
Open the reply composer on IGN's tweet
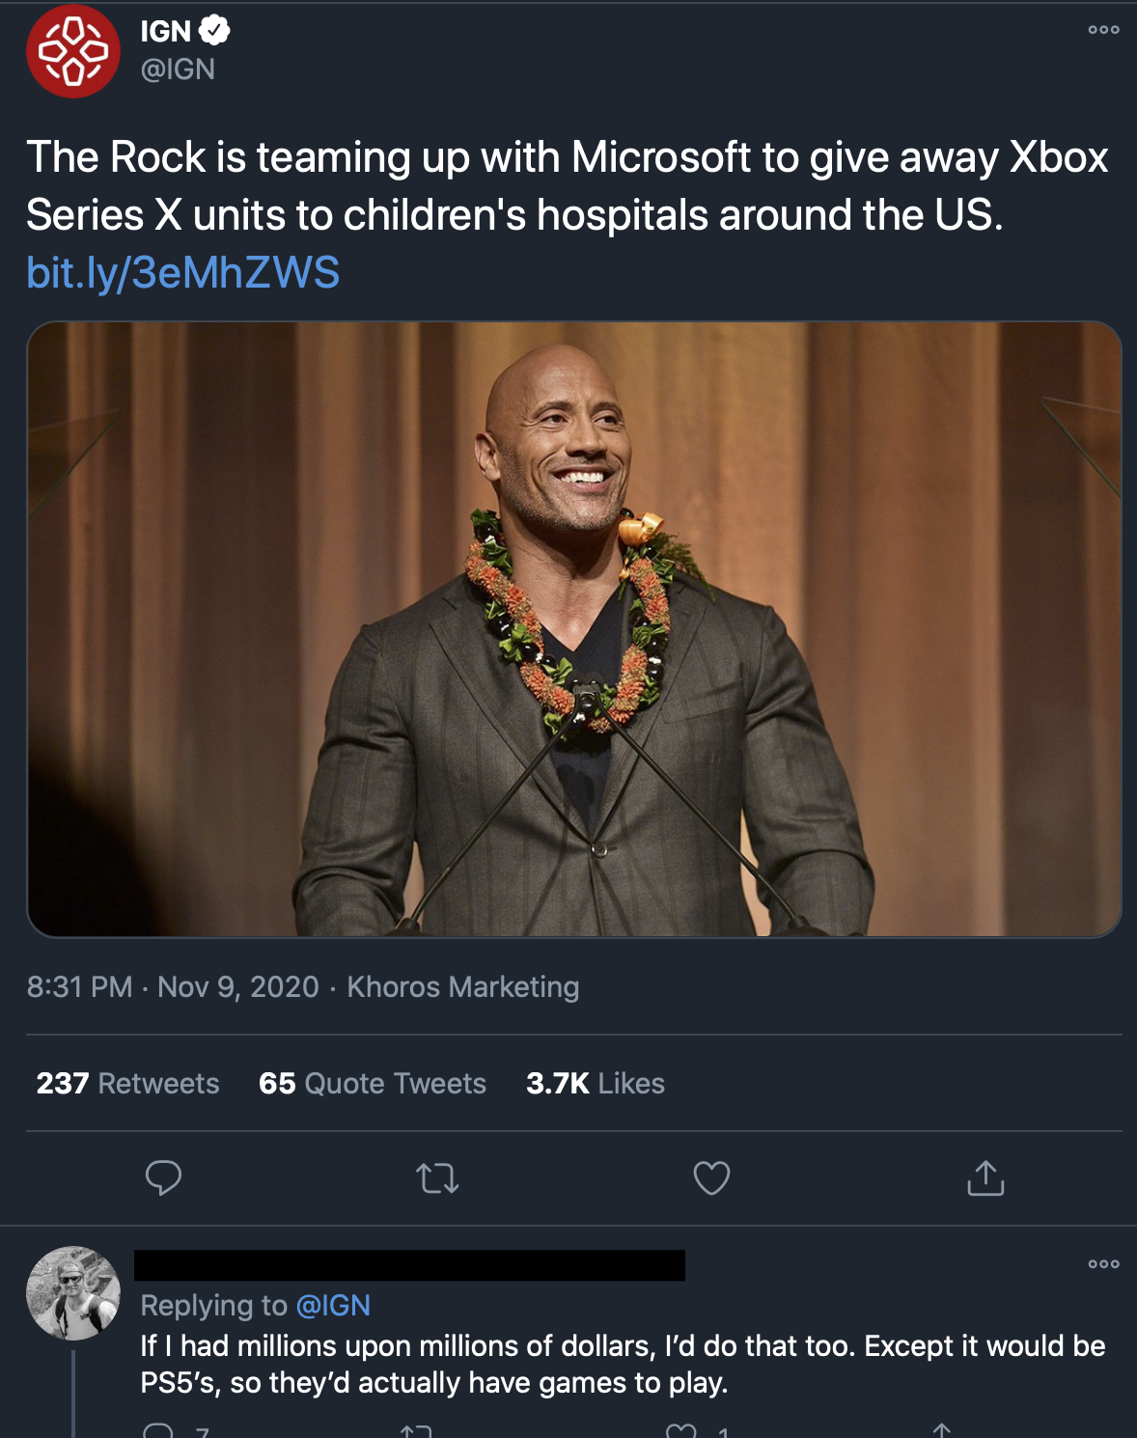(x=165, y=1175)
